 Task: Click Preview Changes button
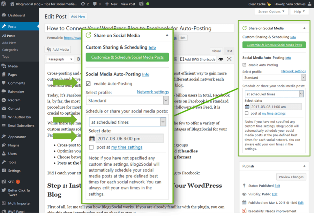pyautogui.click(x=291, y=177)
